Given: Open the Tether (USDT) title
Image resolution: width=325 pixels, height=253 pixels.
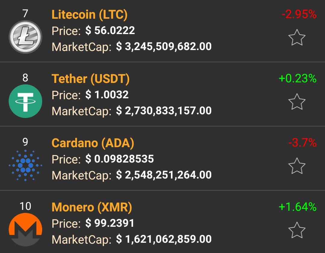Looking at the screenshot, I should [x=91, y=79].
